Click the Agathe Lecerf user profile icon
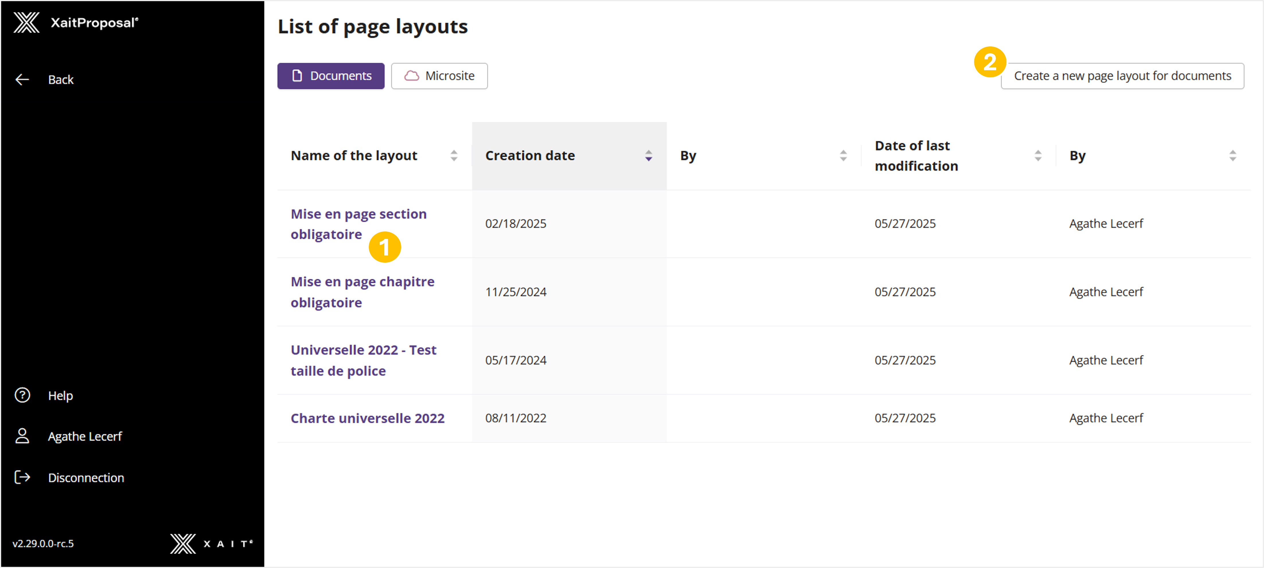The image size is (1264, 568). [22, 436]
